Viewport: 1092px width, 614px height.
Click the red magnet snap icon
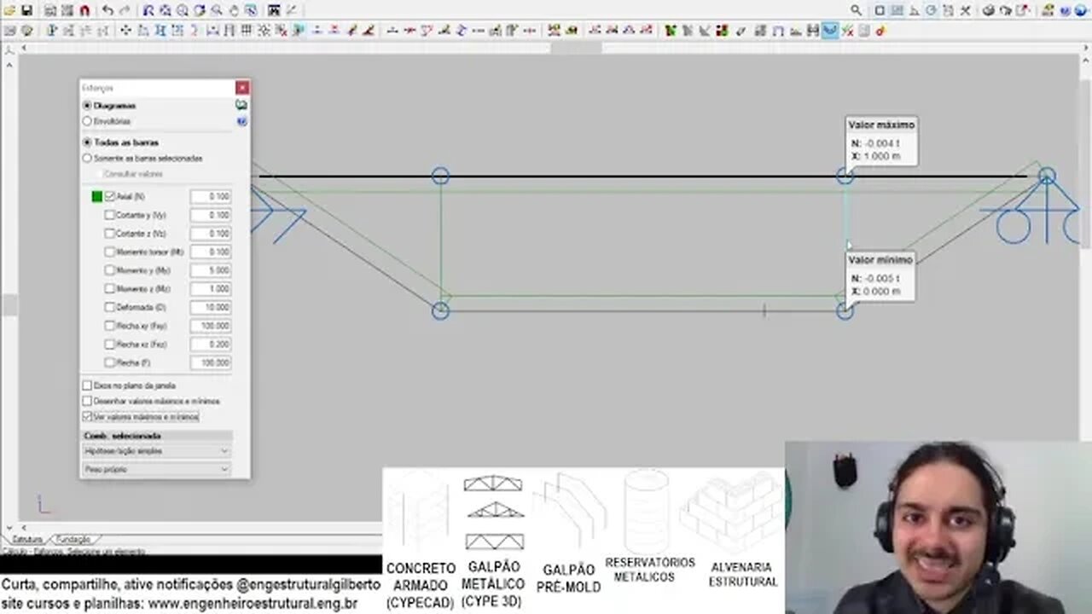[84, 10]
